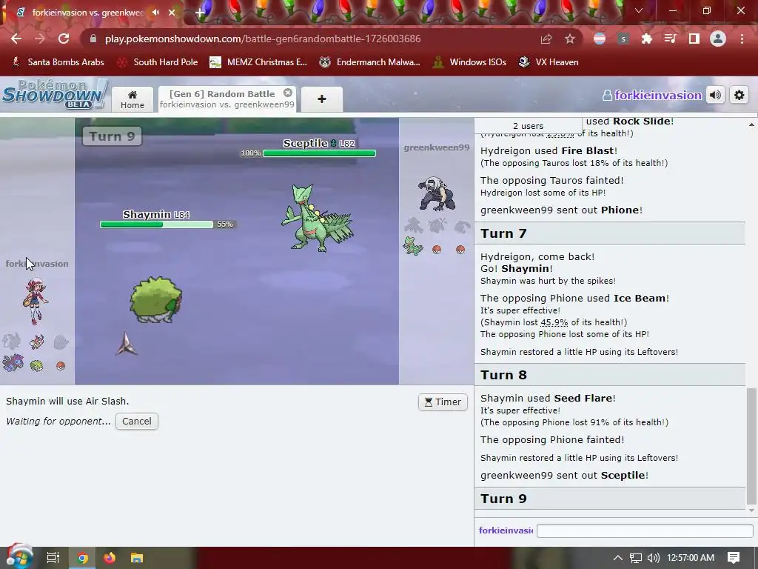Screen dimensions: 758x569
Task: Open MEMZ Christmas bookmark
Action: pos(258,62)
